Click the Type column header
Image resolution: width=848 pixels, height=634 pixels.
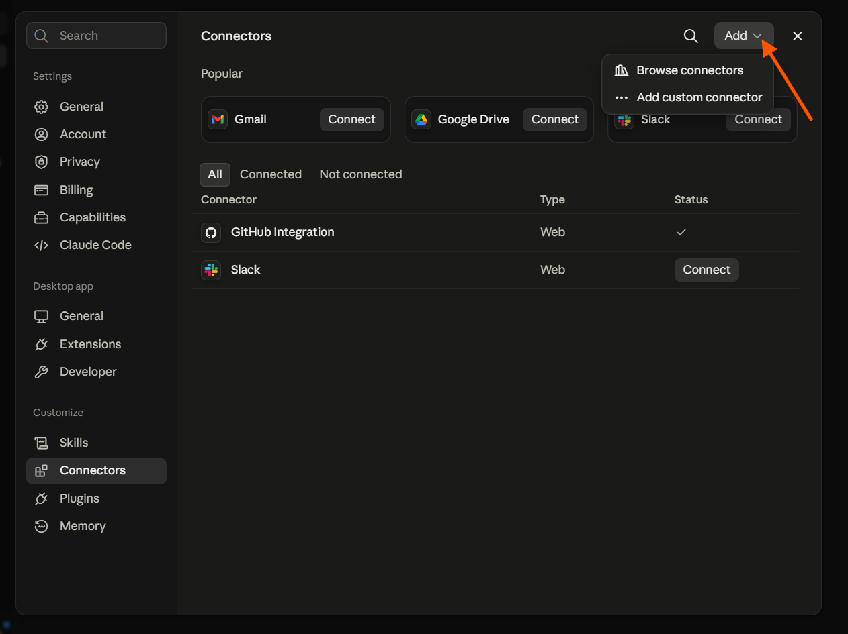(552, 199)
